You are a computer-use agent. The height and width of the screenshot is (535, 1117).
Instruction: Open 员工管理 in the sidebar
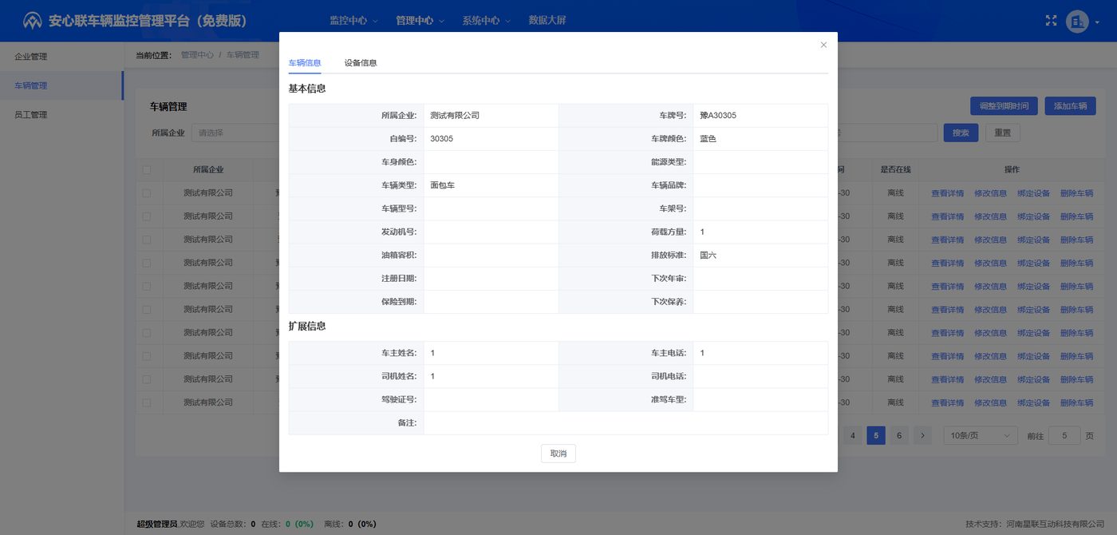point(61,114)
